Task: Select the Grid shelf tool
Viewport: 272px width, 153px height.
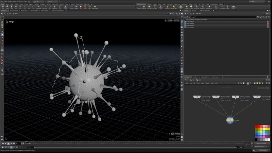Action: coord(21,7)
